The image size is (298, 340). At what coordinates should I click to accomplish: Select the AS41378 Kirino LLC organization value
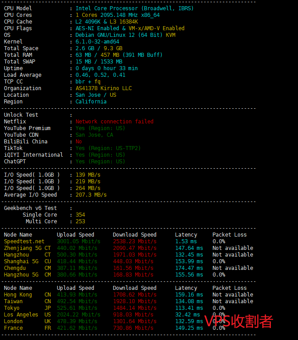pos(103,88)
